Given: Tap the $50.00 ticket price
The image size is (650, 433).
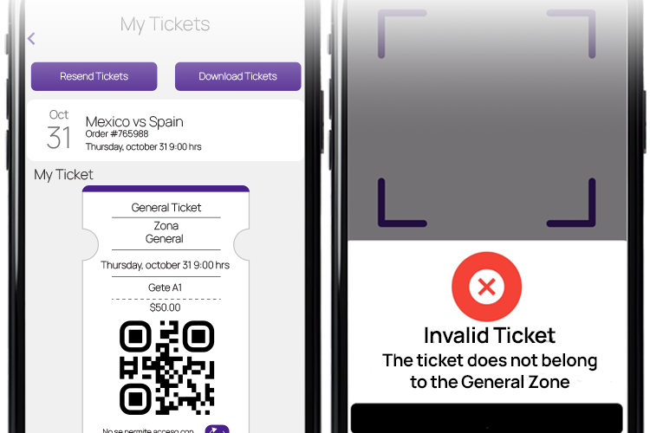Looking at the screenshot, I should point(165,307).
